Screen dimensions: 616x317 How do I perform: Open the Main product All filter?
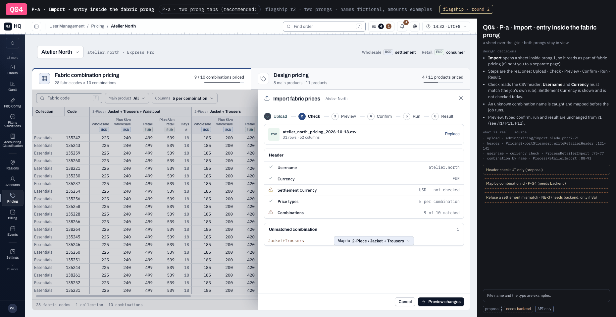click(127, 98)
